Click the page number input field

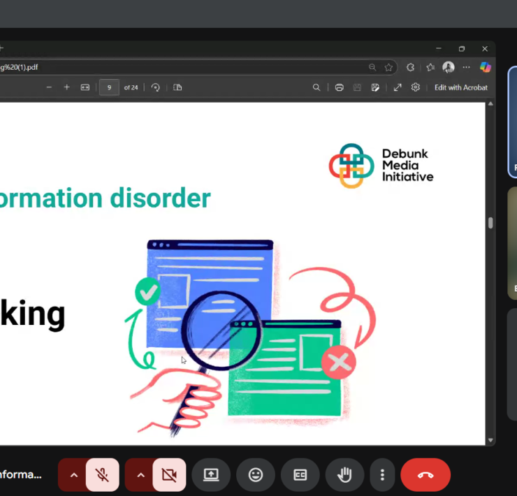[x=109, y=87]
